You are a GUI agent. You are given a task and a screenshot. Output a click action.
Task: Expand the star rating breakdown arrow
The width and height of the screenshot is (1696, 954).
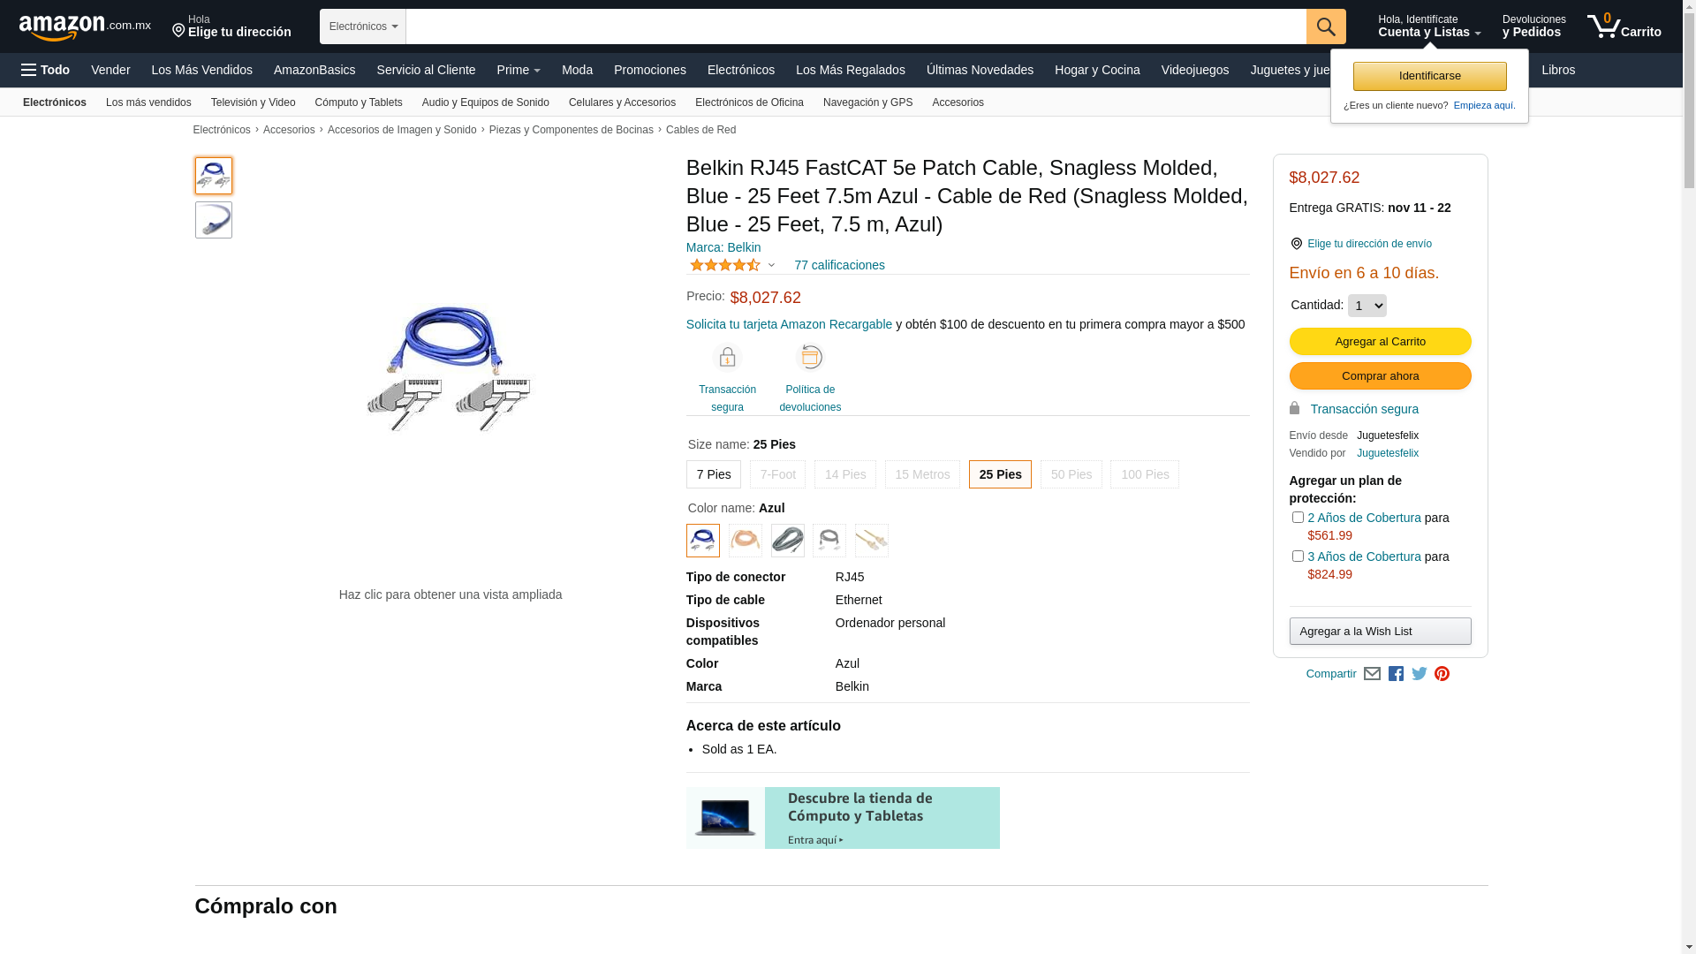point(771,265)
